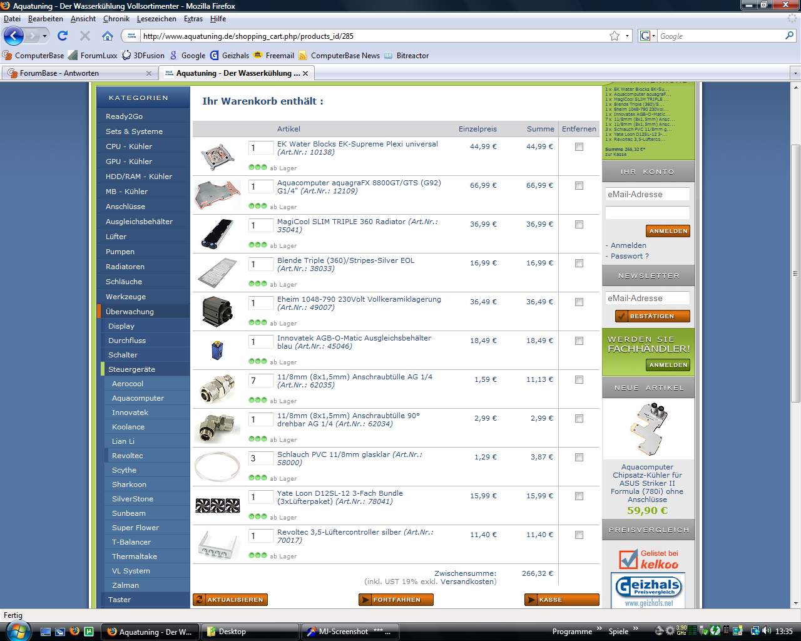
Task: Check remove box for Revoltec Lüftercontroller
Action: (x=579, y=535)
